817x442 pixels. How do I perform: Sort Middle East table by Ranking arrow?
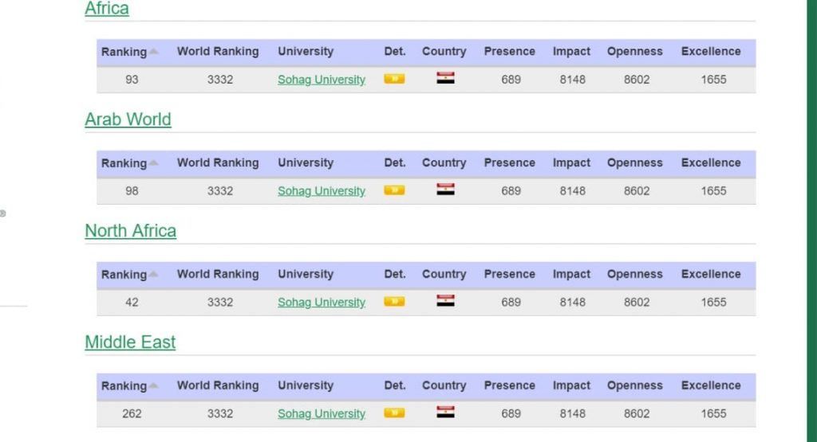154,386
